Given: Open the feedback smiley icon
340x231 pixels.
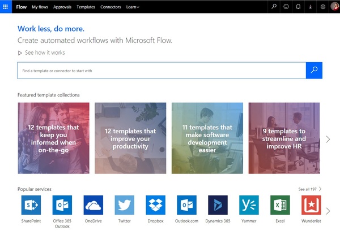Looking at the screenshot, I should pos(286,6).
